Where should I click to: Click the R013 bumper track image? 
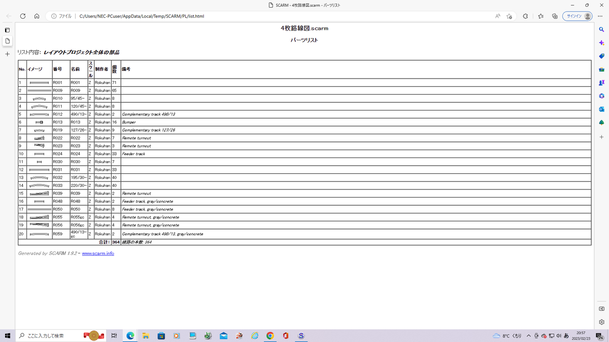click(39, 122)
